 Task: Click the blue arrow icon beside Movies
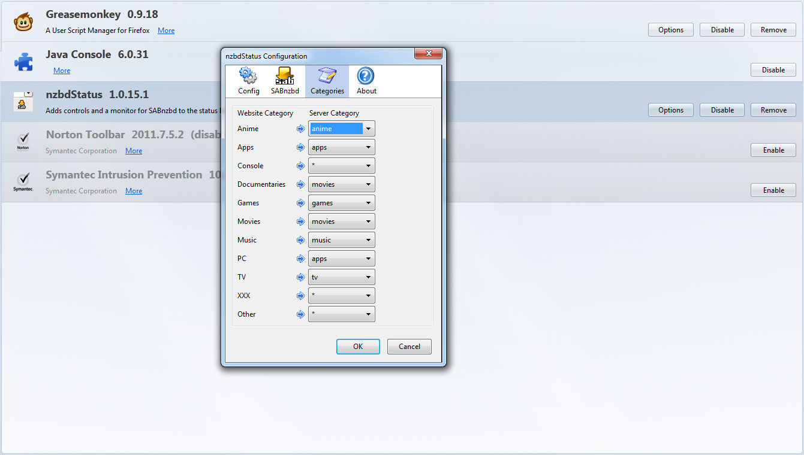coord(301,222)
